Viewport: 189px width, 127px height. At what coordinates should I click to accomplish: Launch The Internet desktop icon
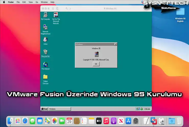click(x=45, y=66)
